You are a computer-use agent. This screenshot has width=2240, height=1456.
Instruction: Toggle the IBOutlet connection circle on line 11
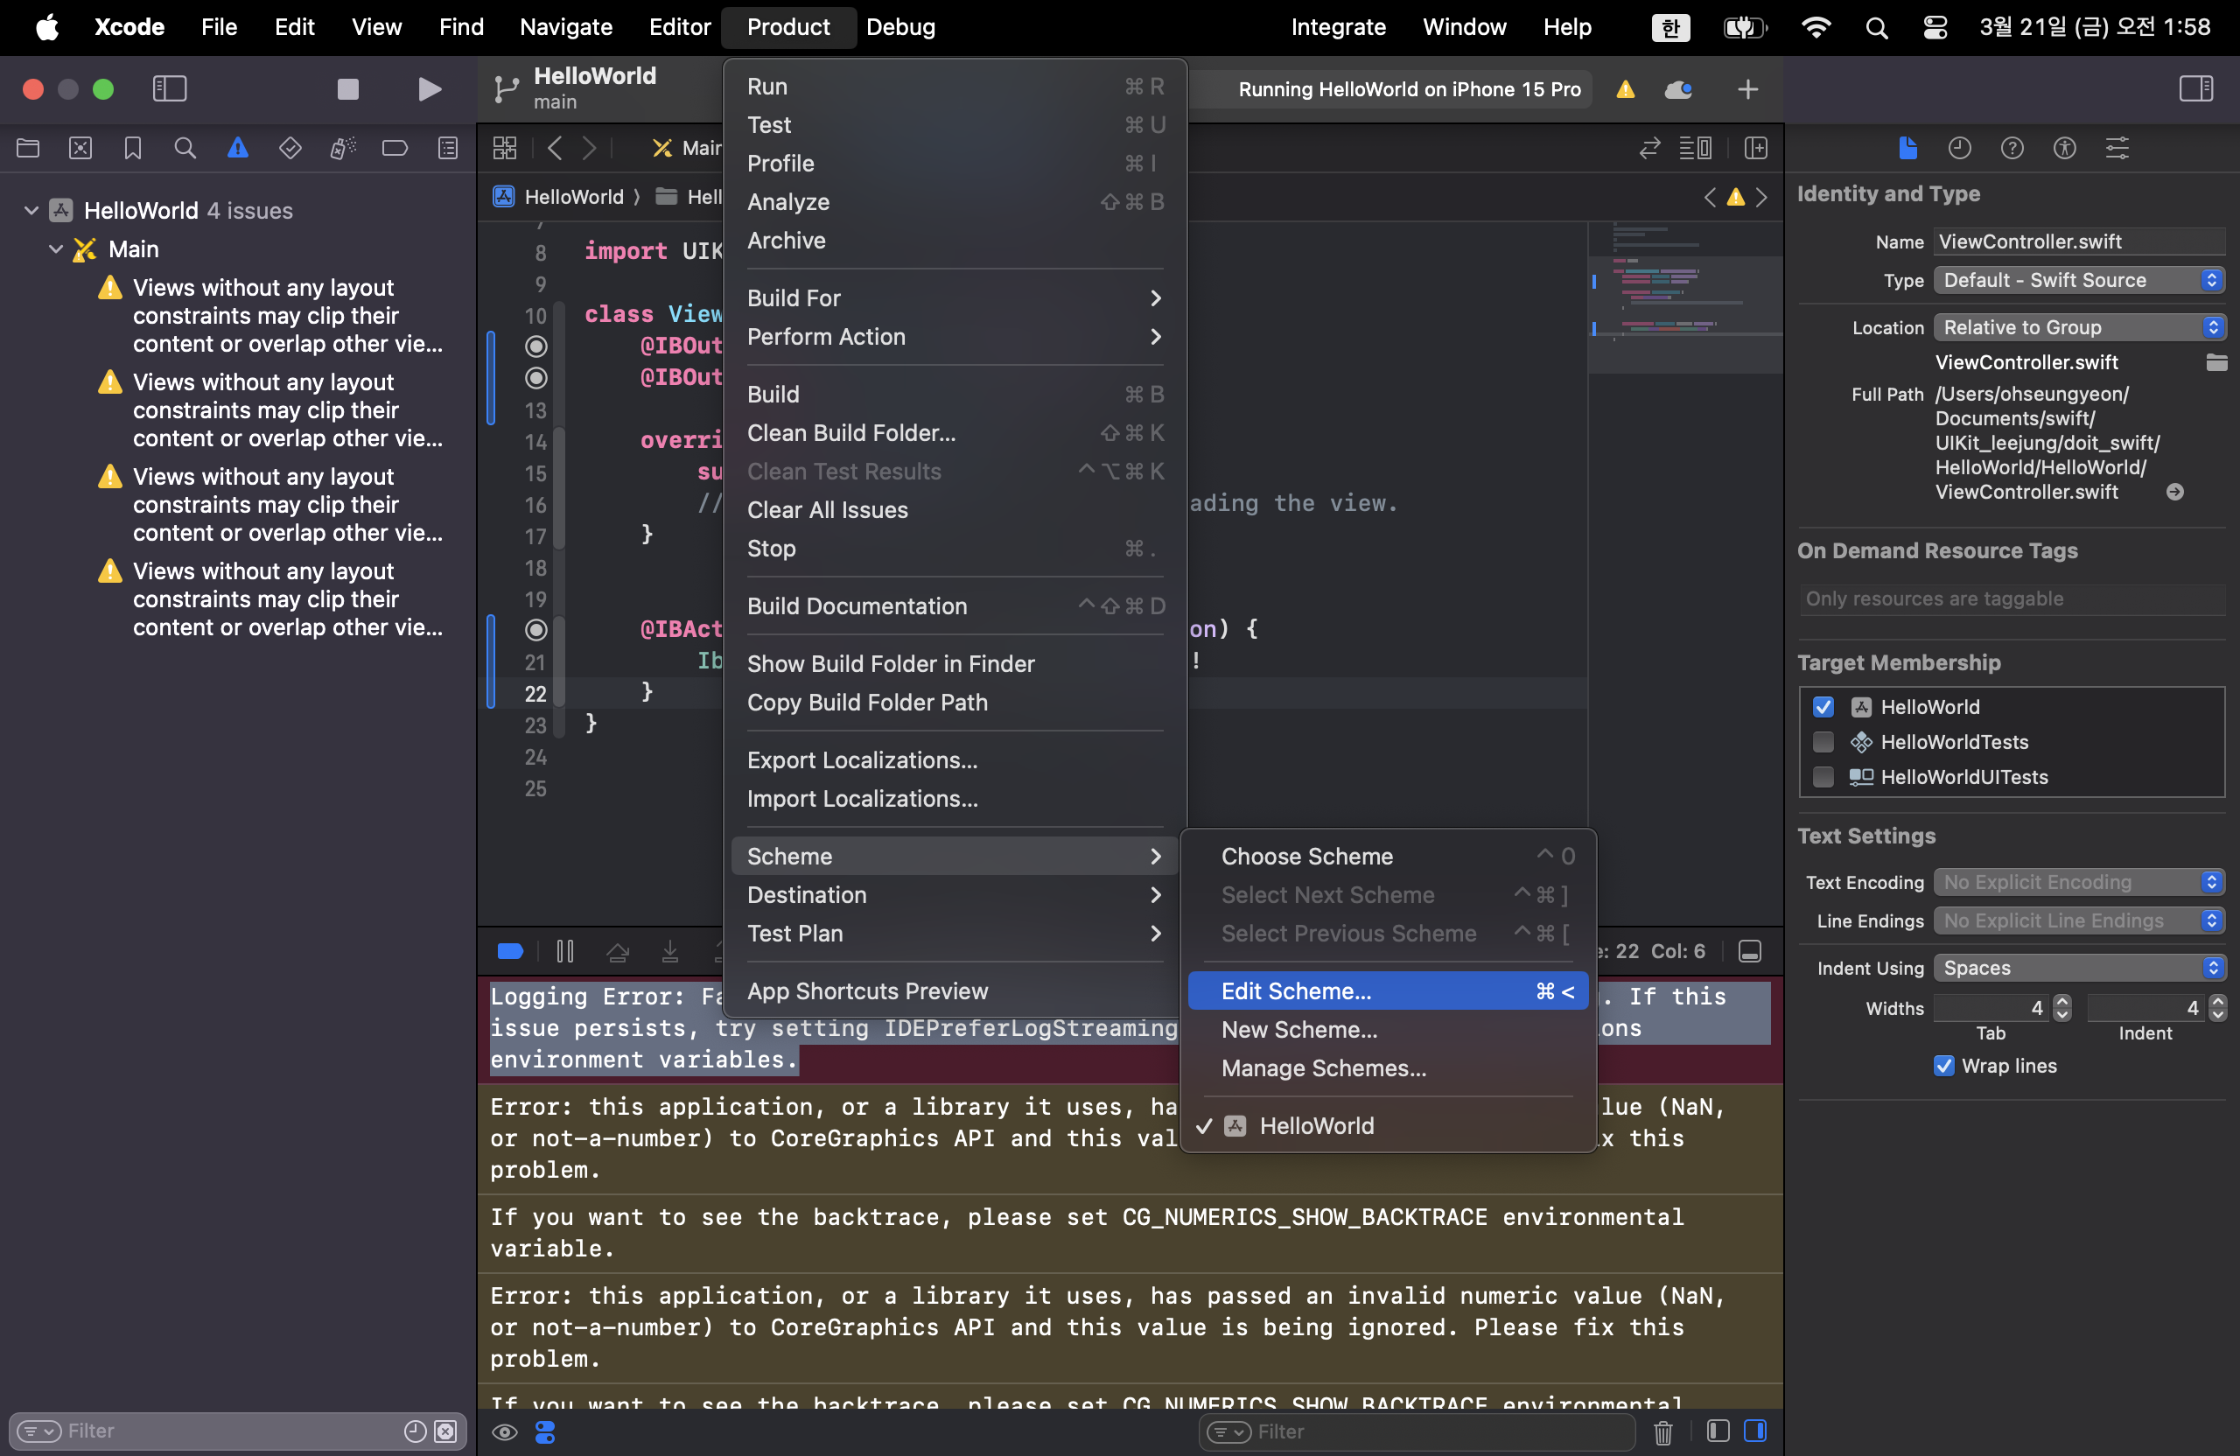tap(535, 346)
